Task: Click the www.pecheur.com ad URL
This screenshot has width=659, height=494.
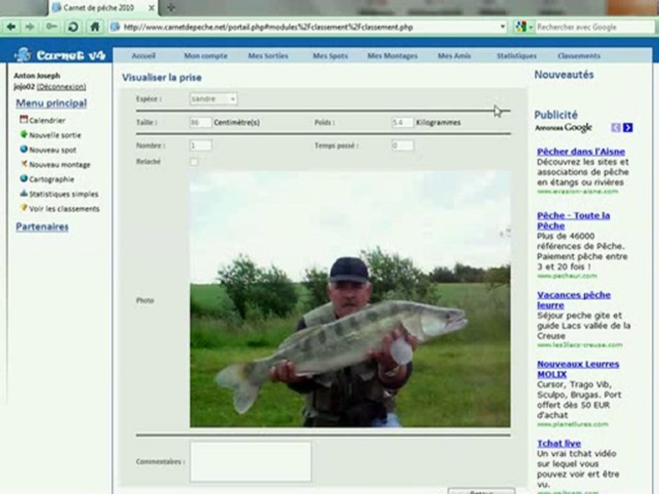Action: point(567,276)
